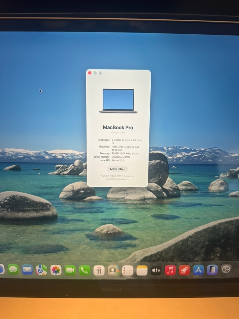This screenshot has height=319, width=239.
Task: Click the More Info... button
Action: tap(117, 169)
